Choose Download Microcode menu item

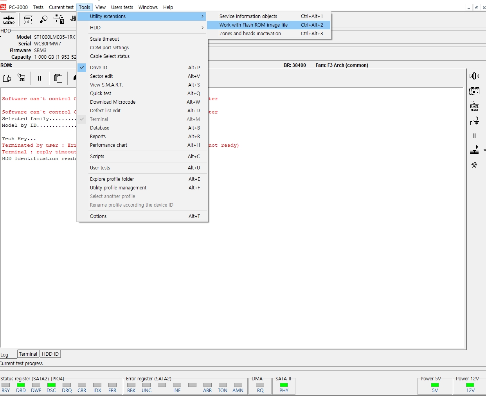coord(142,102)
